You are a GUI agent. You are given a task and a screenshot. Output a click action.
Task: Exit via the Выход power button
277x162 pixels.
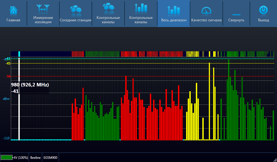[x=263, y=13]
